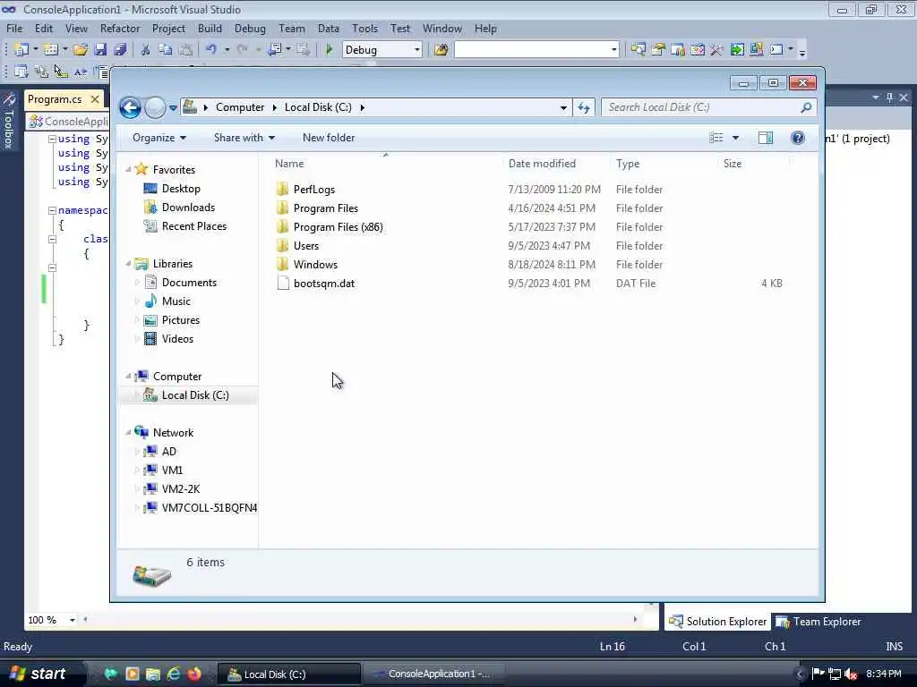This screenshot has height=687, width=917.
Task: Click the Save toolbar icon
Action: coord(100,50)
